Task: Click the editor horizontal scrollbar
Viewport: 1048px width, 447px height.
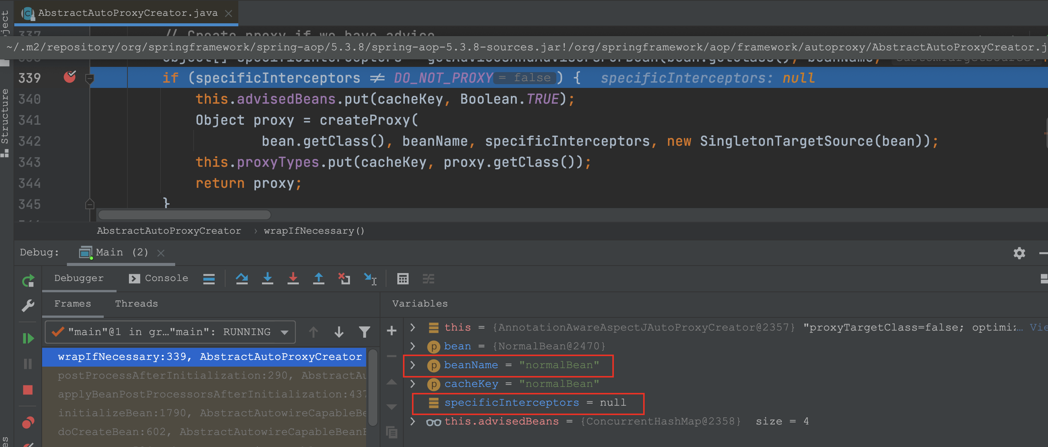Action: click(x=185, y=214)
